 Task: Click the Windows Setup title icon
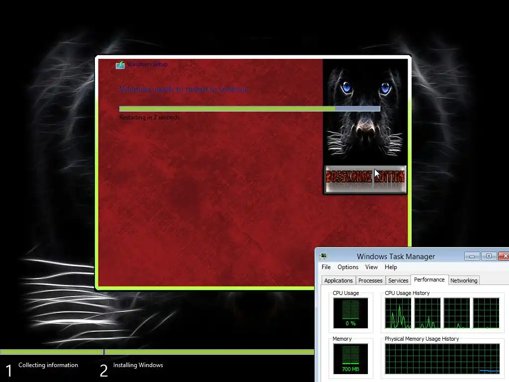[120, 65]
